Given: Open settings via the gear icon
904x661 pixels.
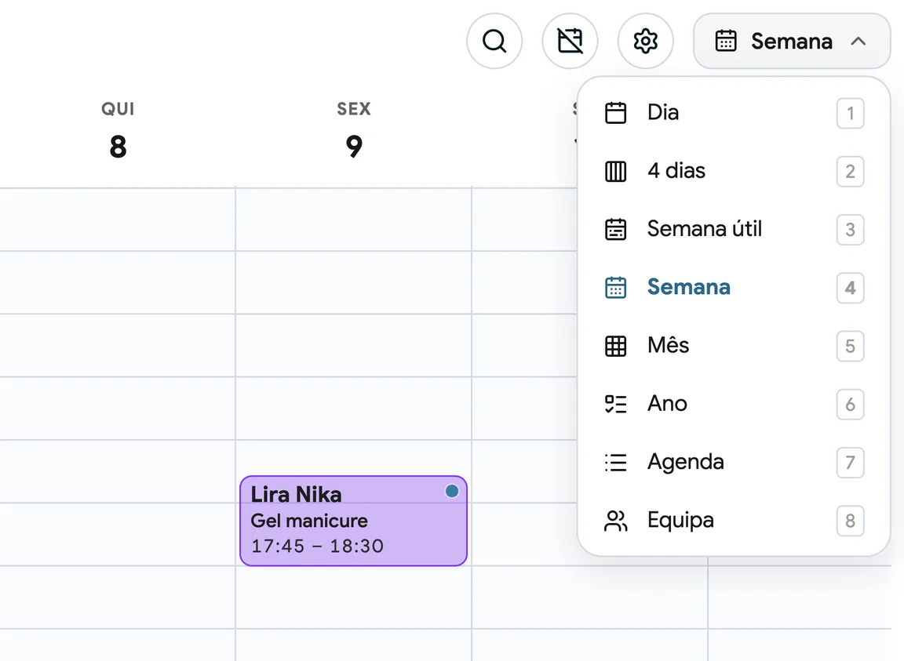Looking at the screenshot, I should (645, 41).
